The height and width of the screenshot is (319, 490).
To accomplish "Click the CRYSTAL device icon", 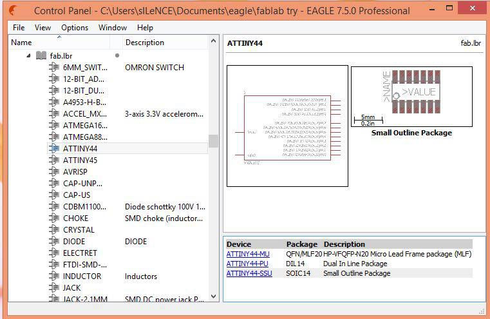I will coord(54,229).
